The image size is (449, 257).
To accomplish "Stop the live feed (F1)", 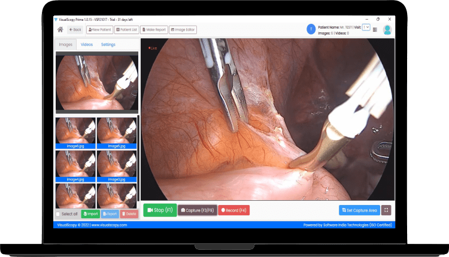I will click(160, 210).
